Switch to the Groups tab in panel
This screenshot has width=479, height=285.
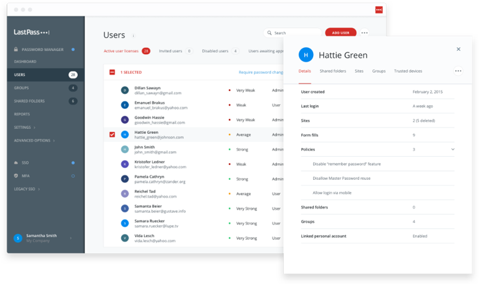379,71
